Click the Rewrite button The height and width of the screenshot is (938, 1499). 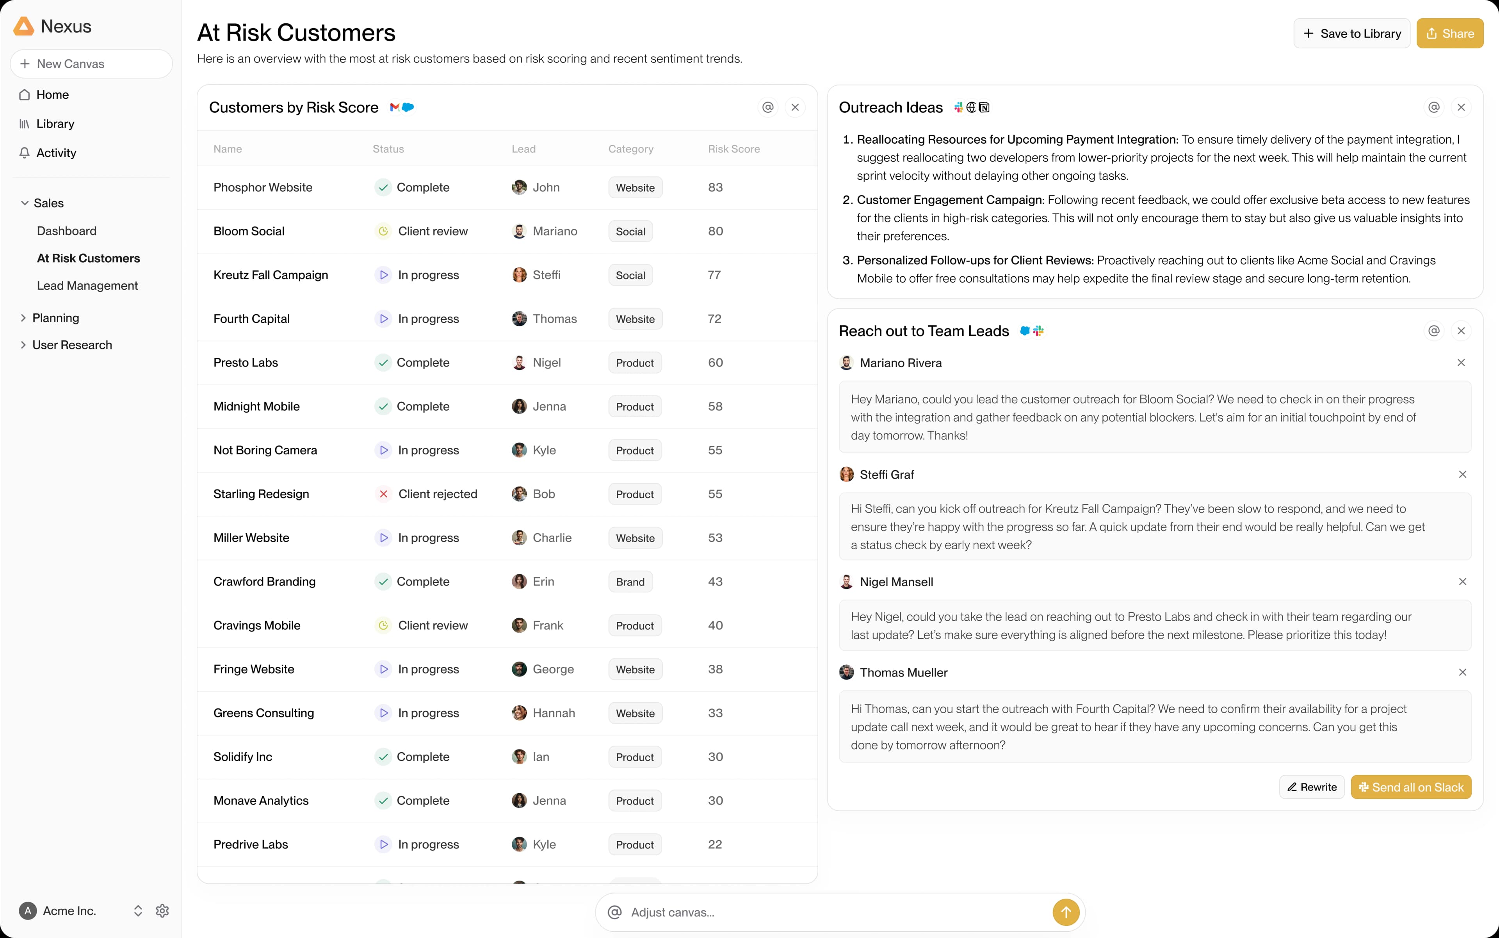point(1312,787)
